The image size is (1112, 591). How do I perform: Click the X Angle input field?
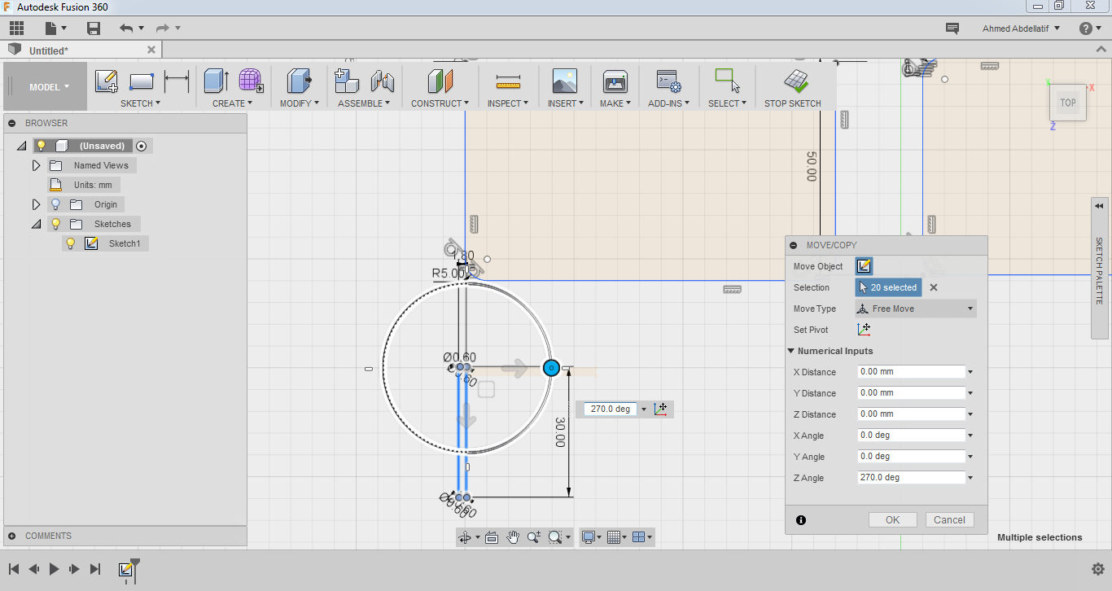coord(912,436)
